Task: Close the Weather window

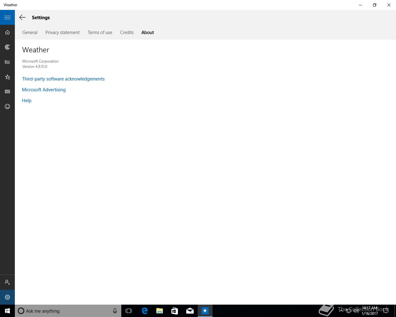Action: [389, 5]
